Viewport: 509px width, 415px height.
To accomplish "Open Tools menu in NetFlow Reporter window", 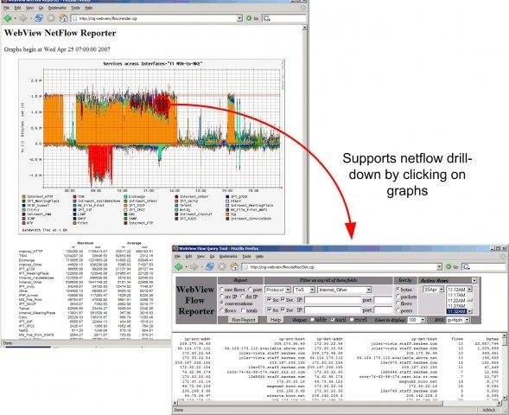I will pos(75,8).
